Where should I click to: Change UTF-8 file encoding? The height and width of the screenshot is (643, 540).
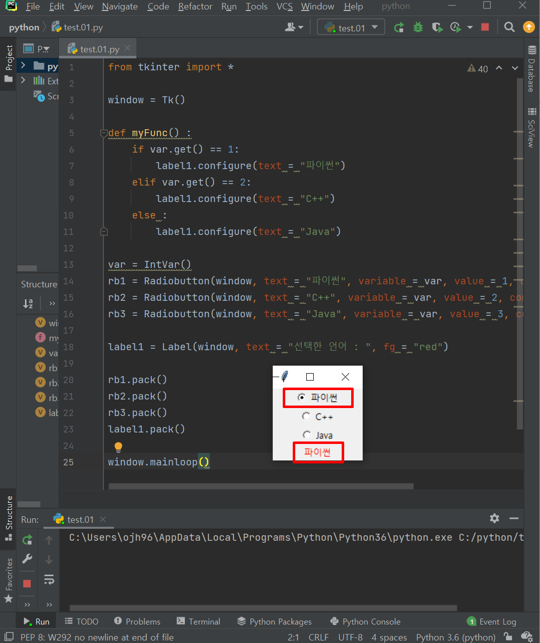pos(350,637)
